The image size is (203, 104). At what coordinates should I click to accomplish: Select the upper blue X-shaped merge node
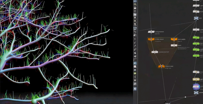[x=196, y=18]
